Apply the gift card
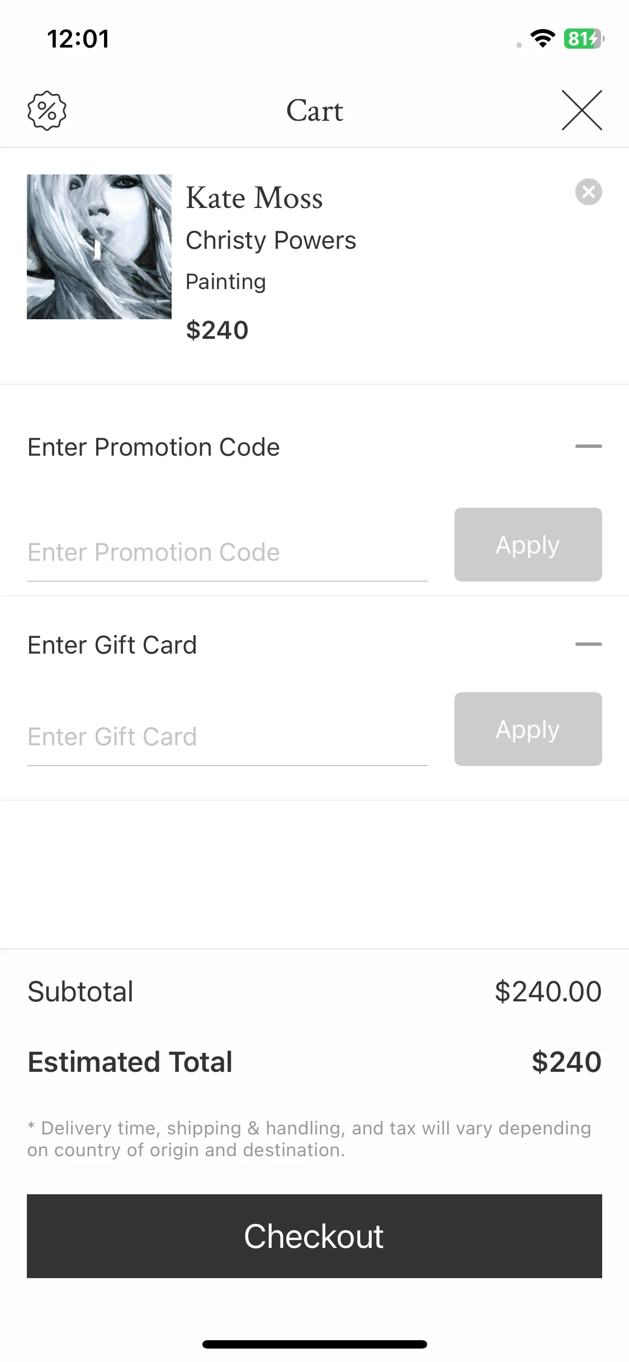629x1362 pixels. 528,729
